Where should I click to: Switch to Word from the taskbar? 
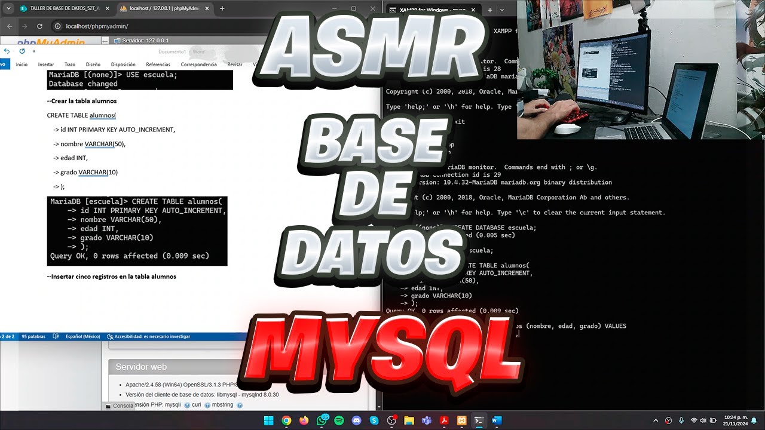click(x=497, y=420)
